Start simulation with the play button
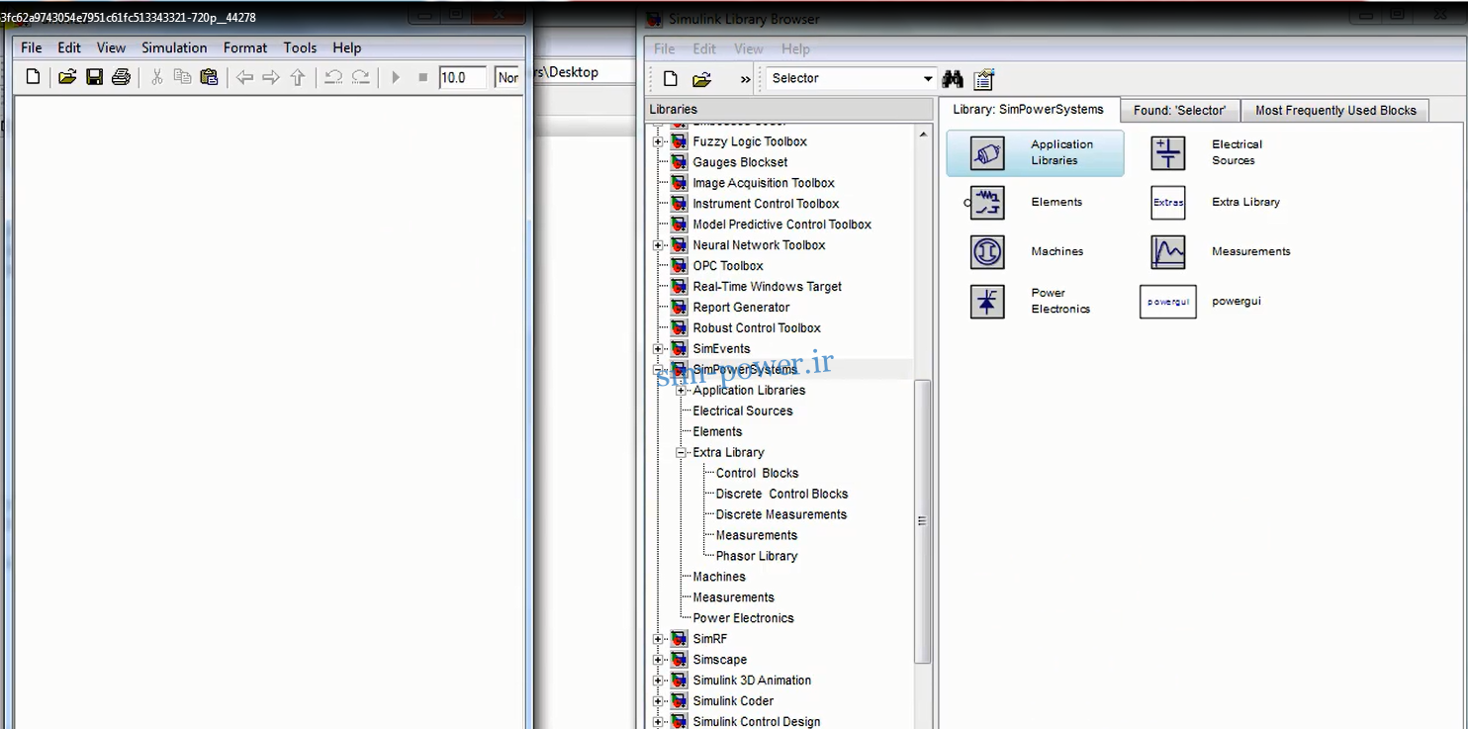 (396, 77)
